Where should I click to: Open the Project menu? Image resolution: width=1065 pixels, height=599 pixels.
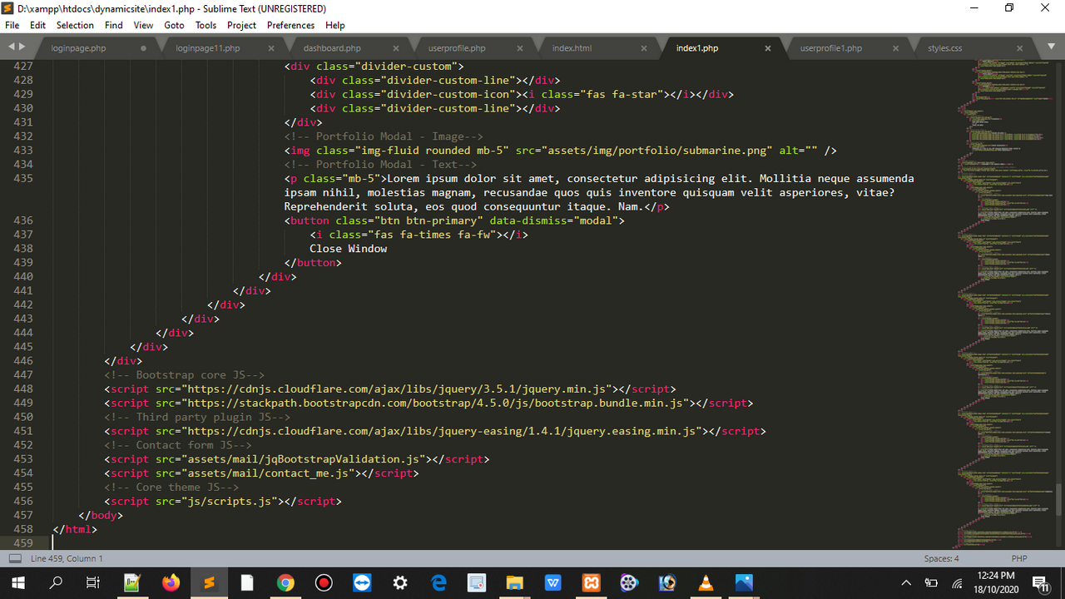pos(241,25)
